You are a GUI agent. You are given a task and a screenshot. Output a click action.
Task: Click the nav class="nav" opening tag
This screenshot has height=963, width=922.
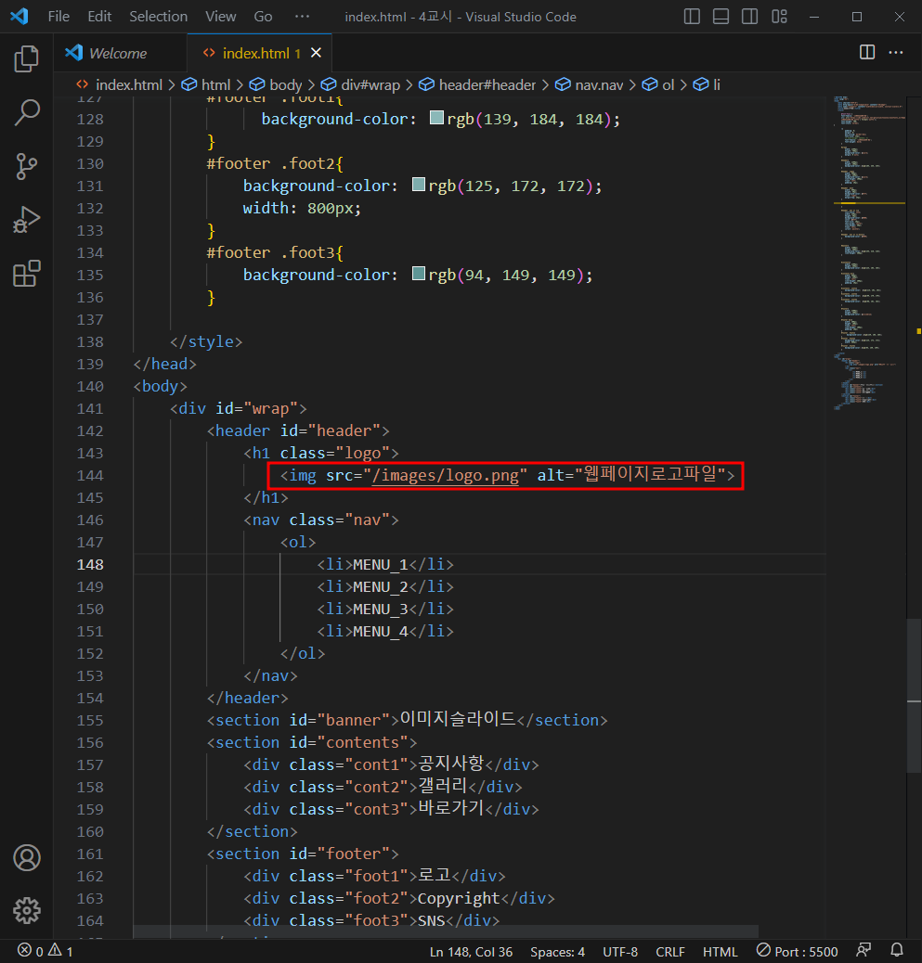coord(321,520)
